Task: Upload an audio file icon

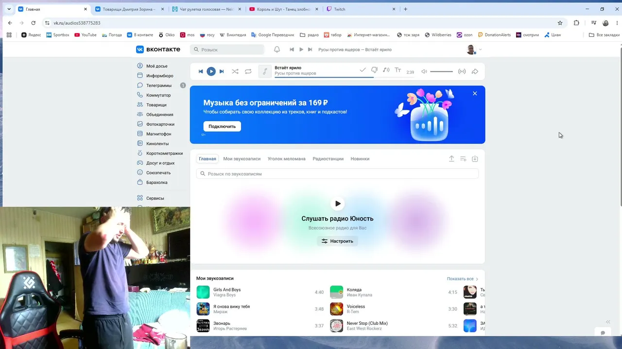Action: click(451, 159)
